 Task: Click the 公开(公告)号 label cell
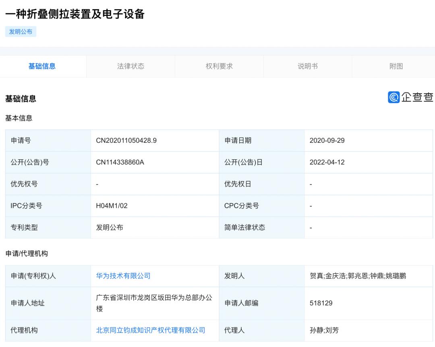click(48, 162)
